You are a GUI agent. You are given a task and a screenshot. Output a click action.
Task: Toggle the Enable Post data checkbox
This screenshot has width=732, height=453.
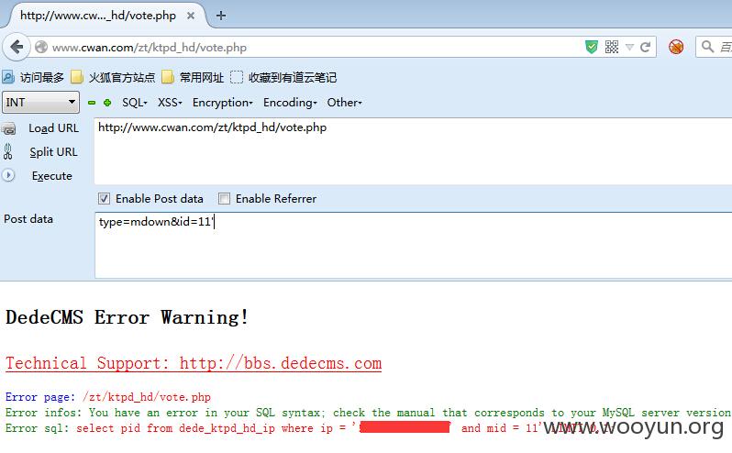(104, 199)
